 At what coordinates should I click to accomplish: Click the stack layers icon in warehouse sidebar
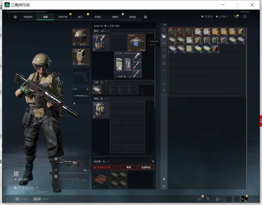pos(164,179)
